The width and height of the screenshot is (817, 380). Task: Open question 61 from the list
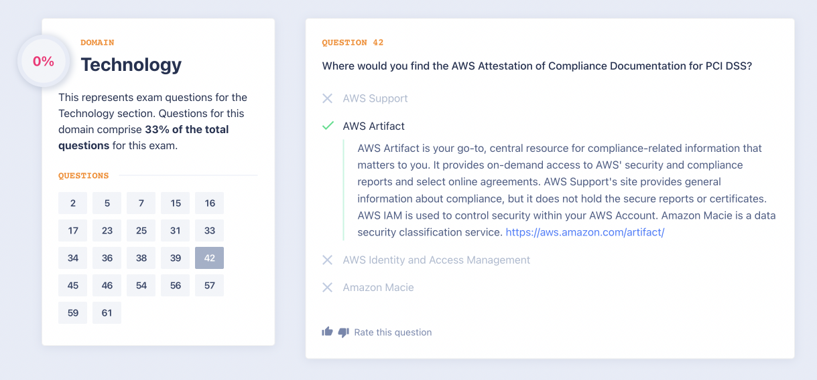[107, 313]
